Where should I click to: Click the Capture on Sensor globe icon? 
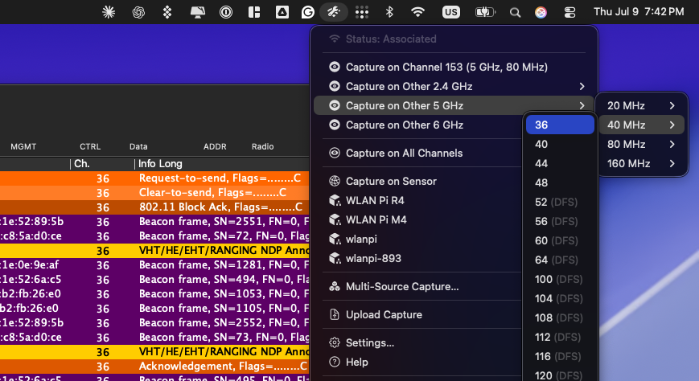click(335, 181)
